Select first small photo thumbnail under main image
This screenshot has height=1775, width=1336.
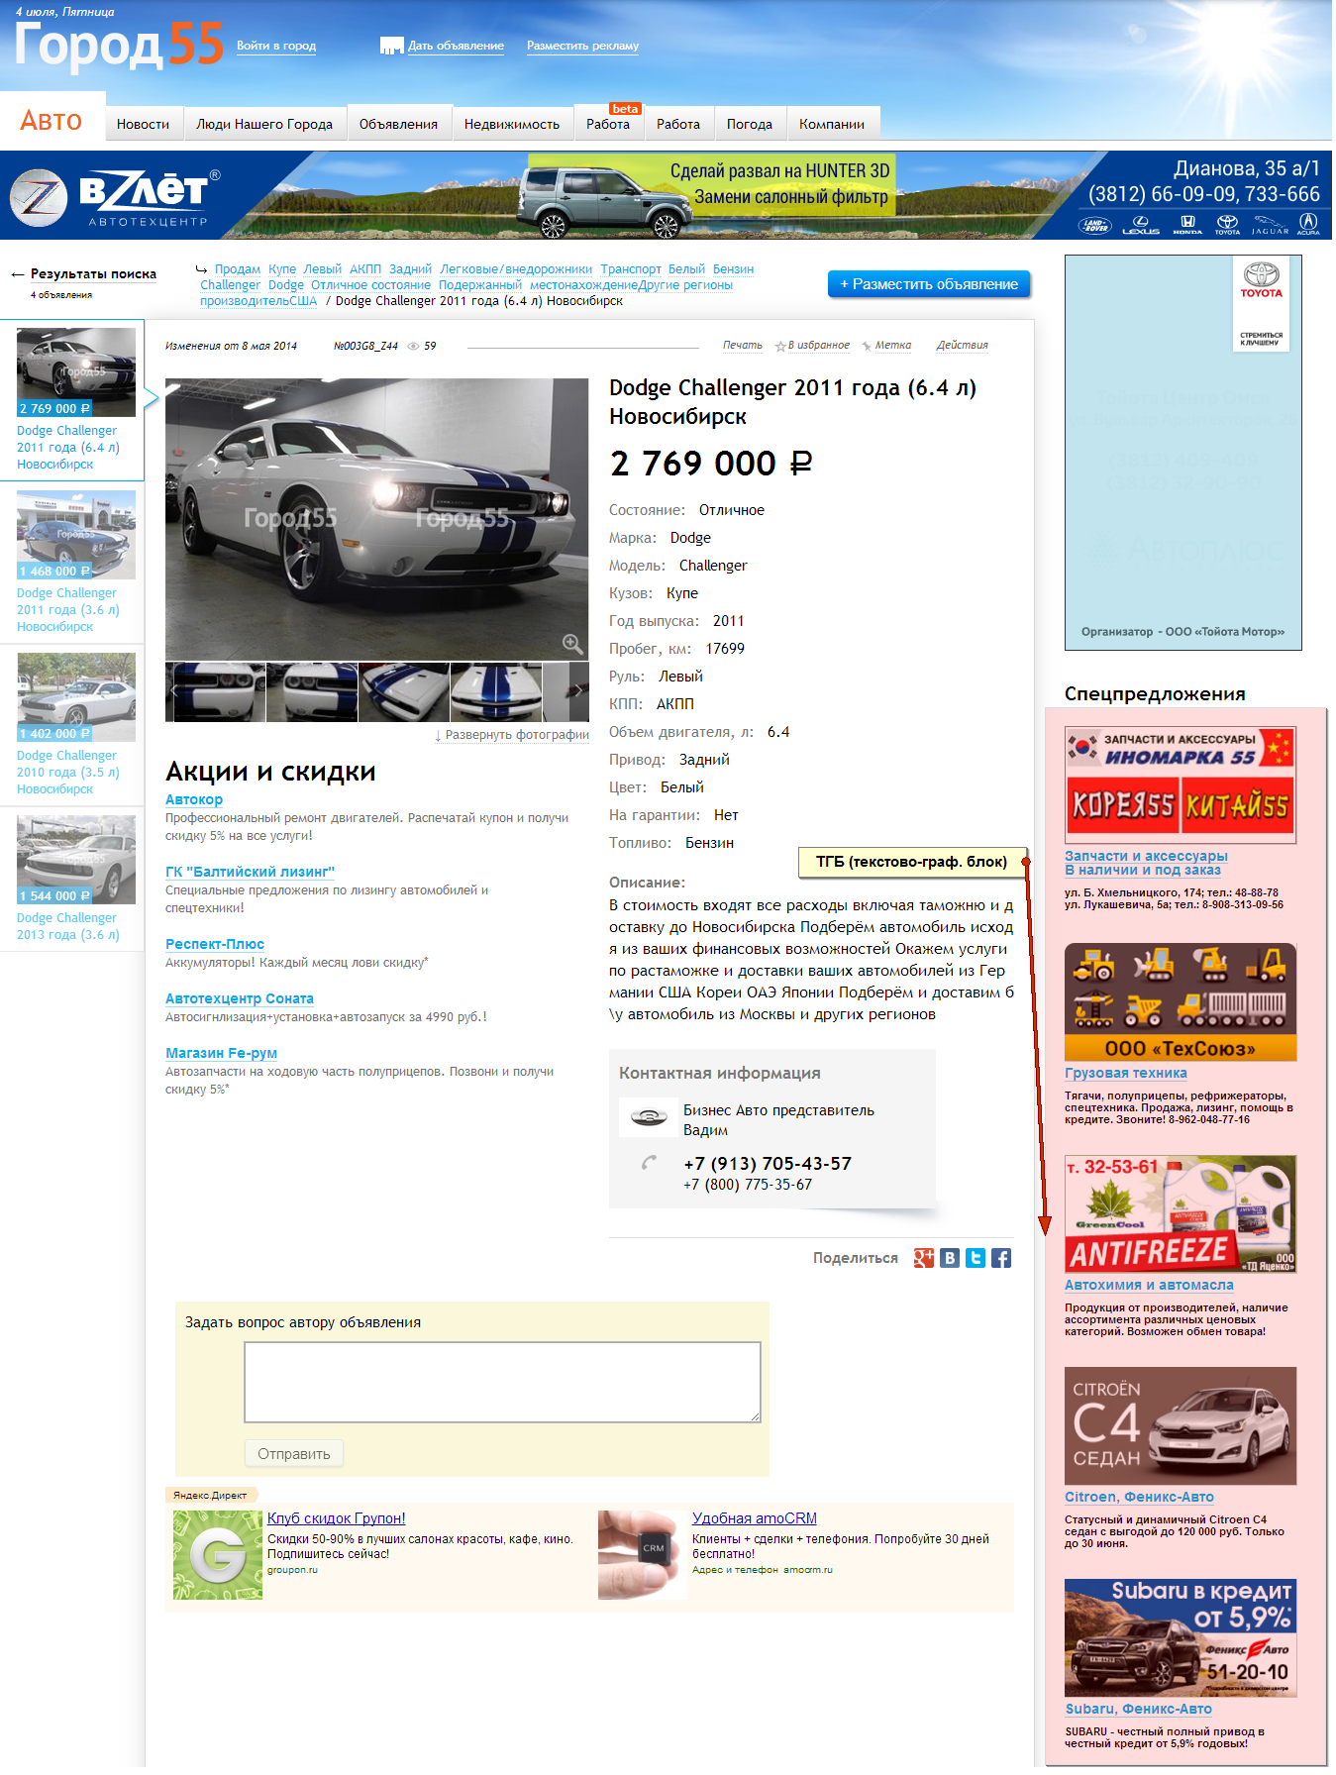220,691
